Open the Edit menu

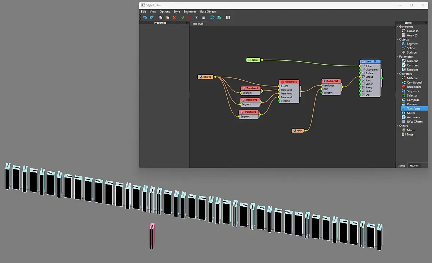(x=144, y=12)
